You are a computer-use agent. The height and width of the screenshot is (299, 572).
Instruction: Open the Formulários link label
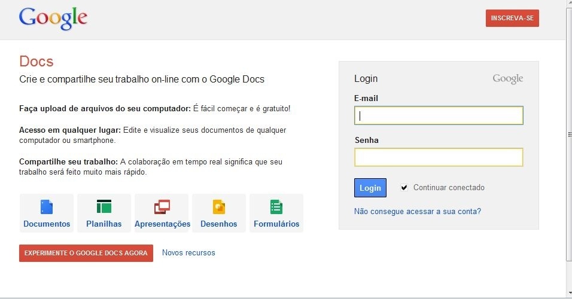pyautogui.click(x=276, y=224)
